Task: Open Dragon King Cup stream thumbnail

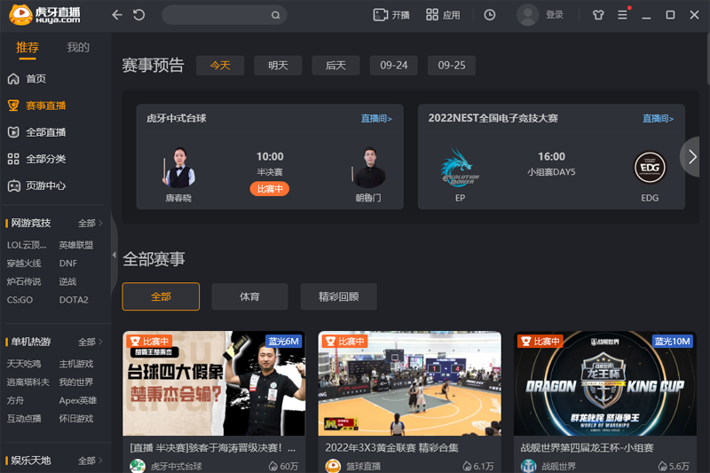Action: click(x=605, y=383)
